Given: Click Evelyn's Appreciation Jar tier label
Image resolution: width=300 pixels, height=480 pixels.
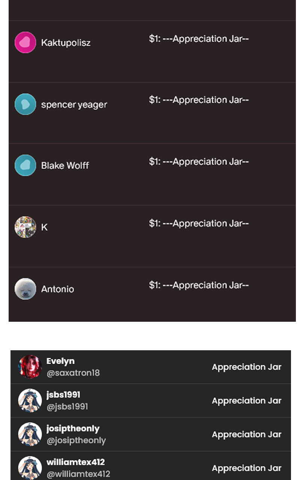Looking at the screenshot, I should click(x=246, y=367).
